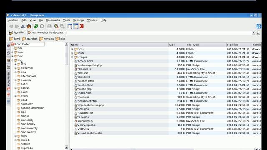Expand the docs folder in file list
267x150 pixels.
[72, 49]
